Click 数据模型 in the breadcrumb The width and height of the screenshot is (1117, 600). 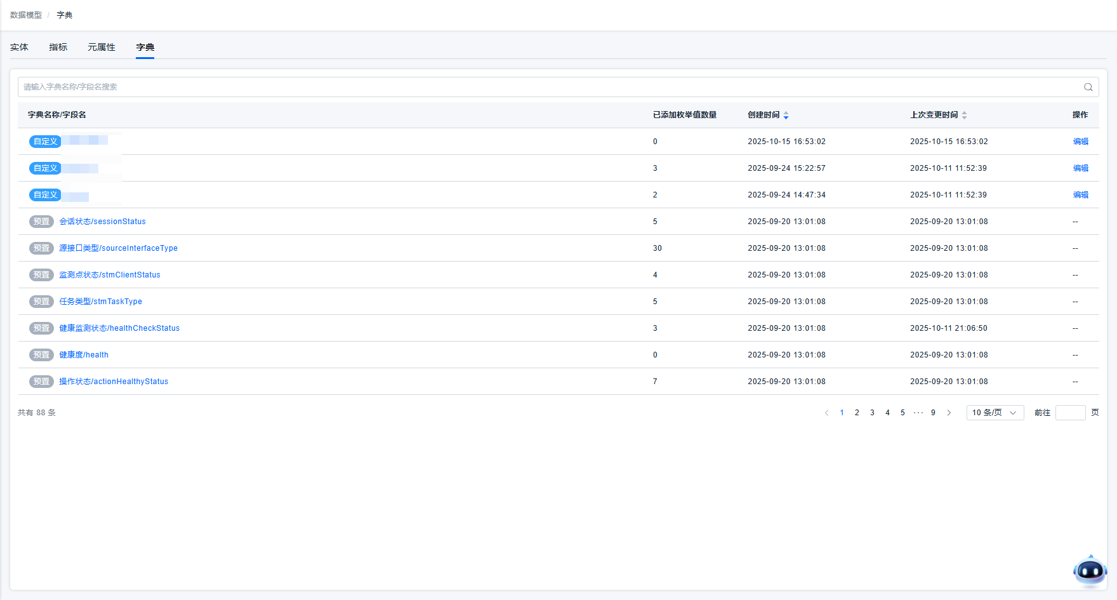click(26, 15)
